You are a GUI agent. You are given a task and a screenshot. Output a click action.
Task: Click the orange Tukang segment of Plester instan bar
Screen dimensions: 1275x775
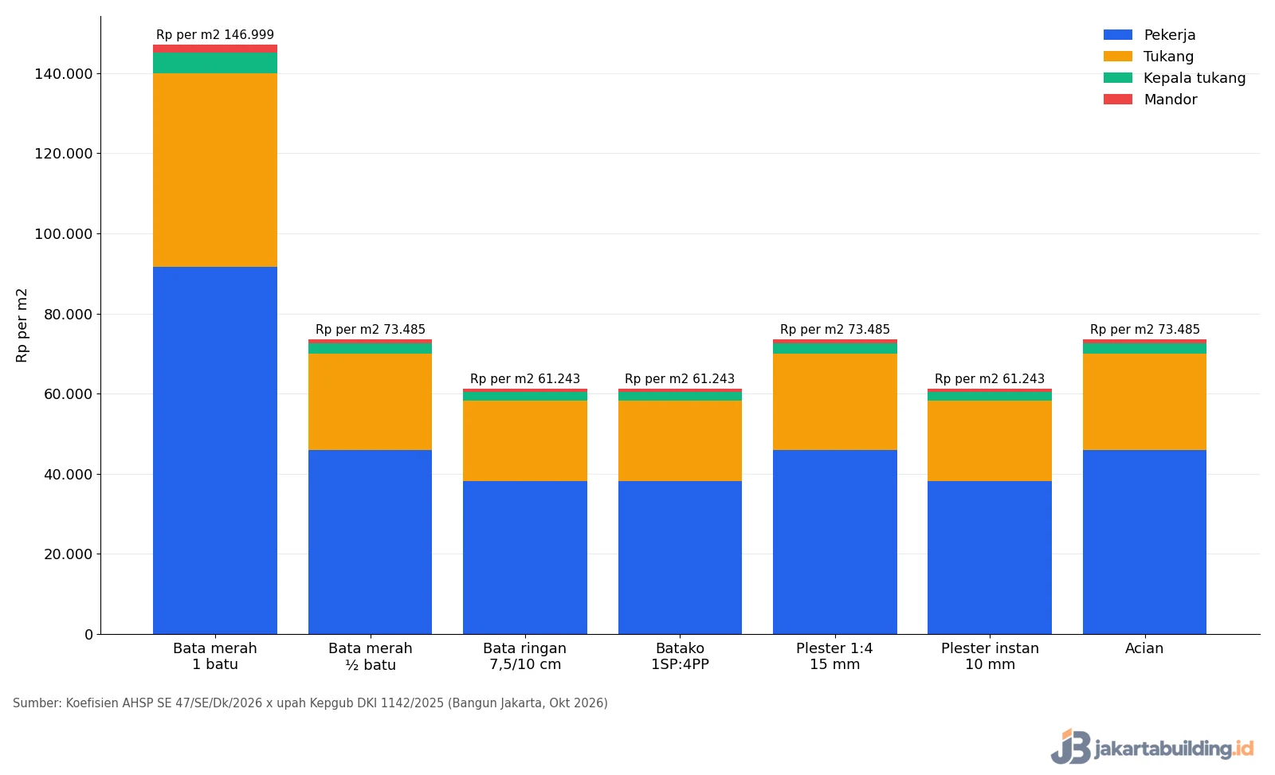[990, 440]
